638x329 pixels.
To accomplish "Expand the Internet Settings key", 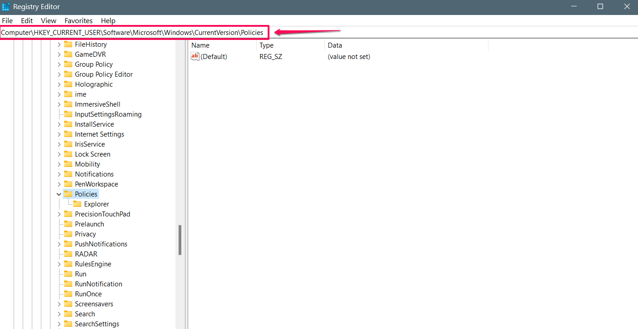I will (59, 134).
